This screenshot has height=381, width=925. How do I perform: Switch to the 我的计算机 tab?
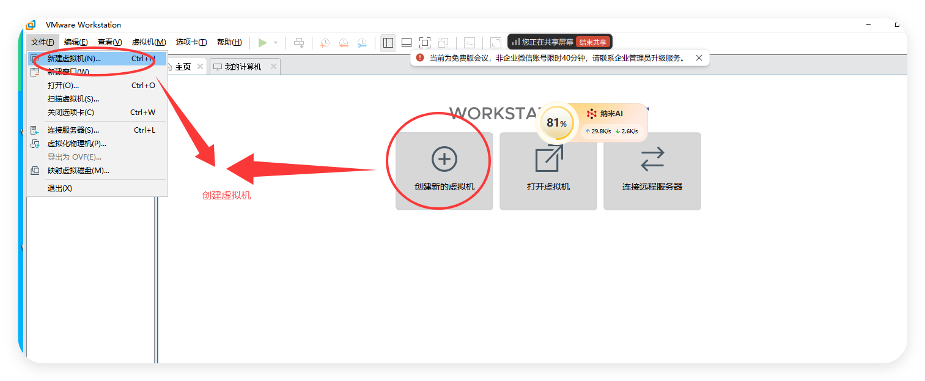243,67
